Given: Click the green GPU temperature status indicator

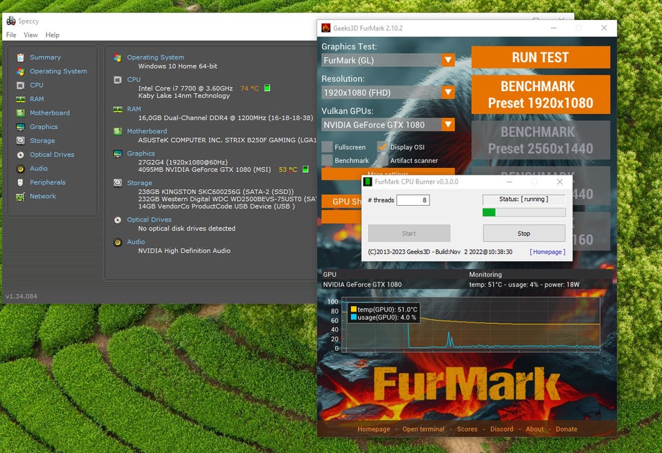Looking at the screenshot, I should pos(305,169).
